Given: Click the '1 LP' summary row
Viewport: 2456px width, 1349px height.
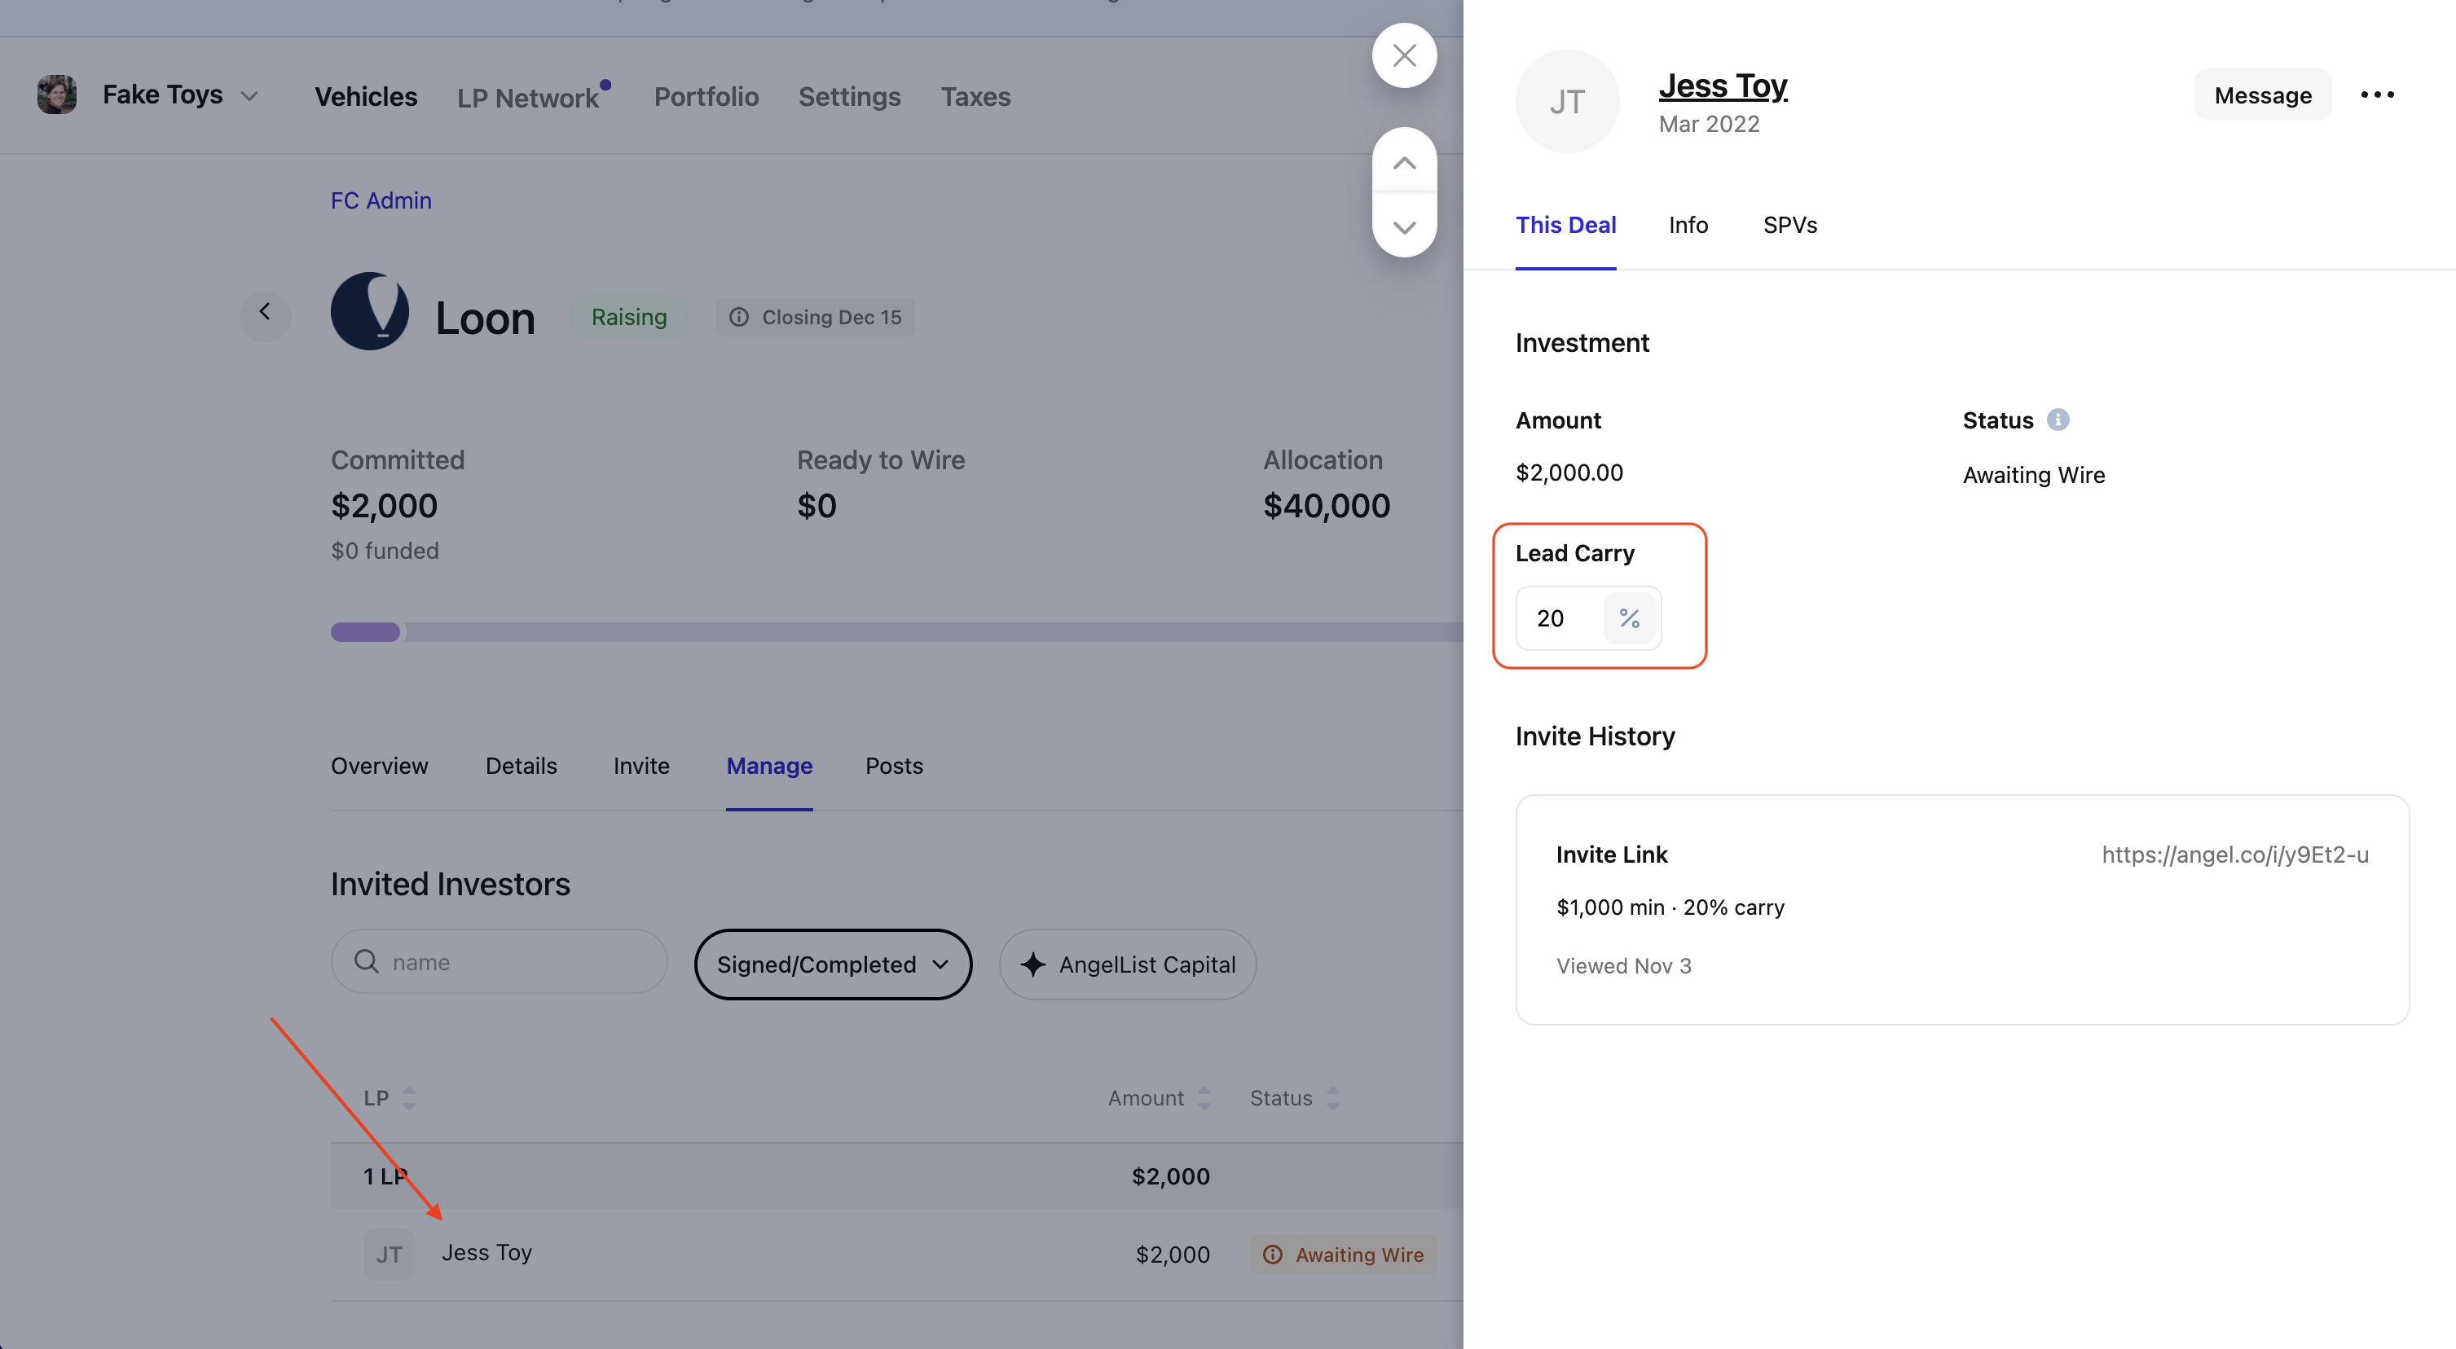Looking at the screenshot, I should tap(896, 1175).
